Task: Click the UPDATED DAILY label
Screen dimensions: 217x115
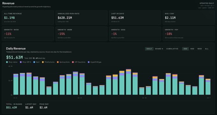Action: [x=206, y=3]
